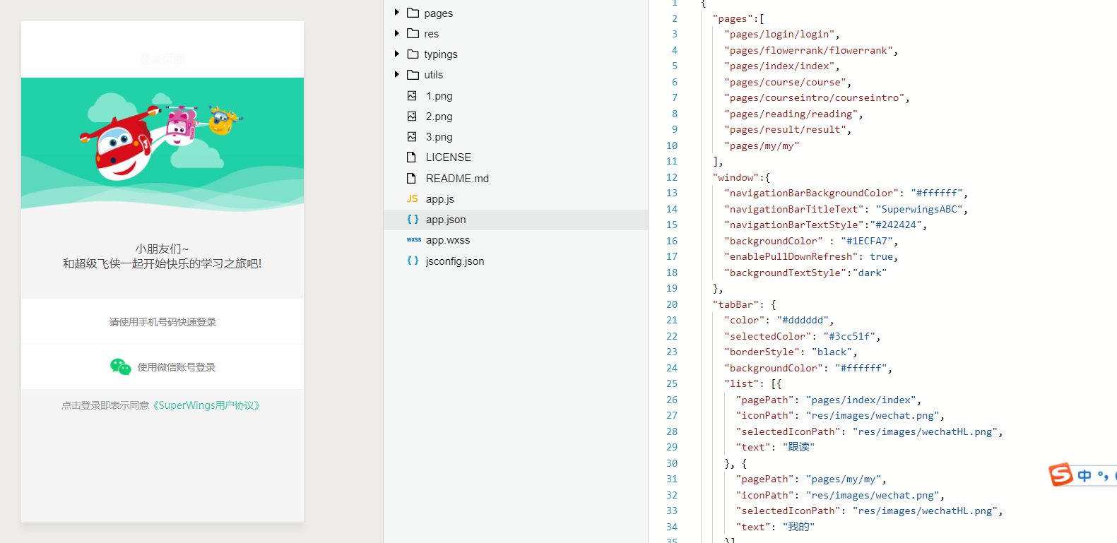Screen dimensions: 1117x543
Task: Click the "#3cc51f" selectedColor value
Action: [x=849, y=336]
